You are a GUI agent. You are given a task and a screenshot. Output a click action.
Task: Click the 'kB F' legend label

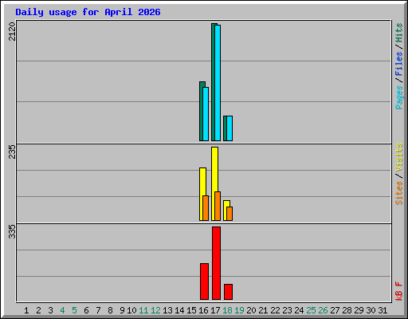pyautogui.click(x=399, y=291)
